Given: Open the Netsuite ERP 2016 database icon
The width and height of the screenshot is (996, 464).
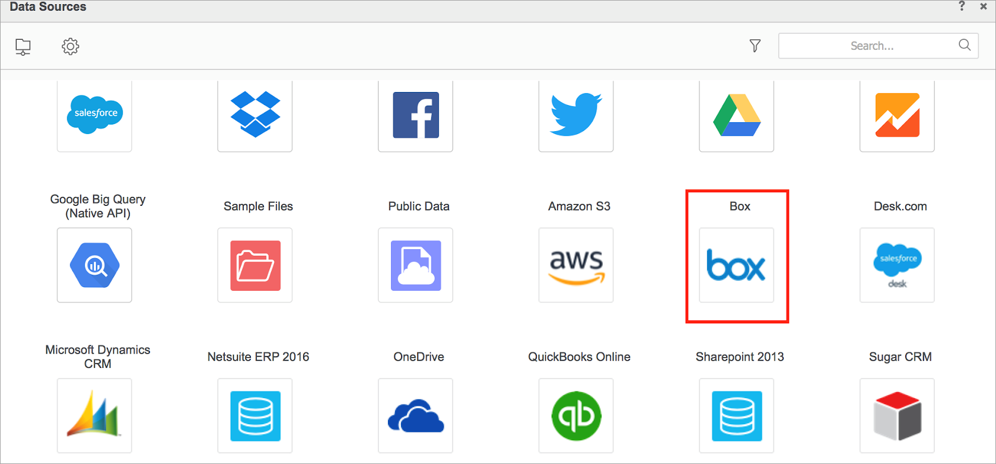Looking at the screenshot, I should [x=255, y=416].
